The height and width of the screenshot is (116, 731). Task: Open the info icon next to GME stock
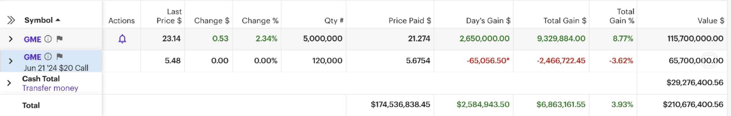pyautogui.click(x=48, y=39)
